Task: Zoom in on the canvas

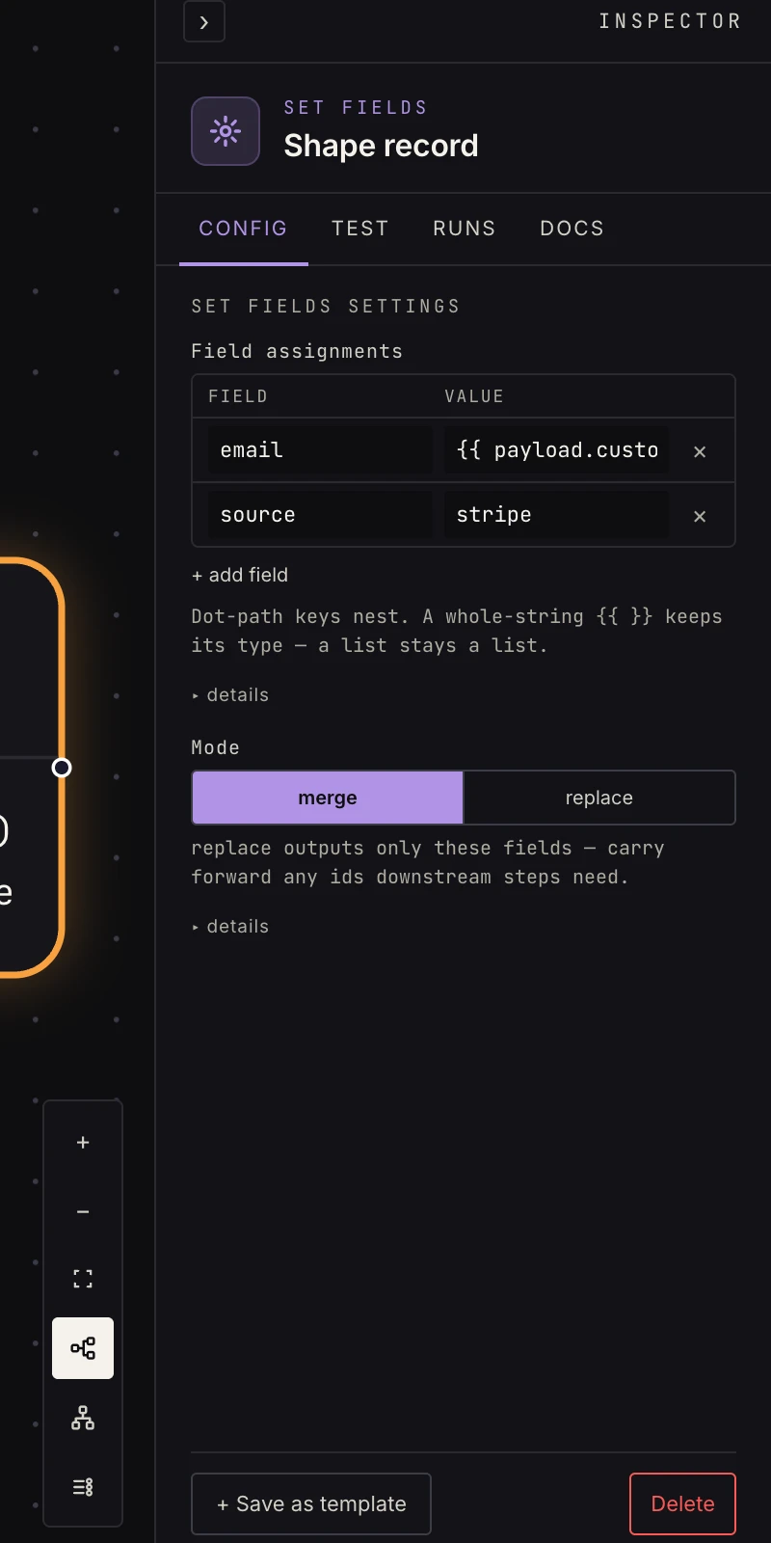Action: pos(83,1143)
